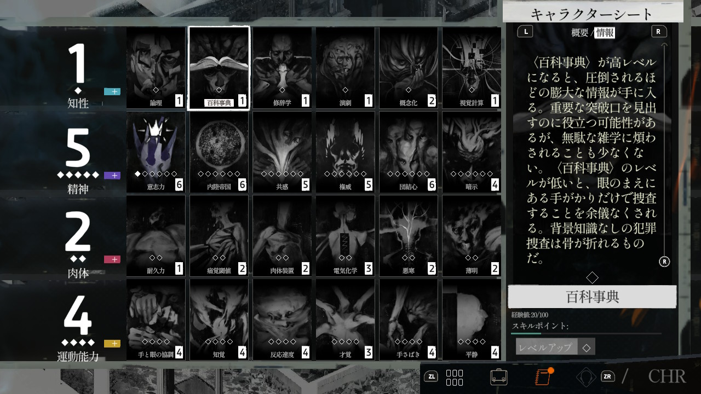This screenshot has width=701, height=394.
Task: Pick the 視覚計算 skill card
Action: 472,68
